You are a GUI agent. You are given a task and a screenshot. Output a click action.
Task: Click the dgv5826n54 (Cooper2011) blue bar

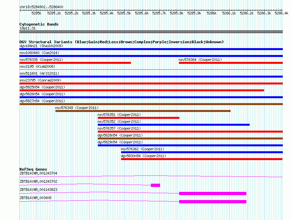point(151,97)
